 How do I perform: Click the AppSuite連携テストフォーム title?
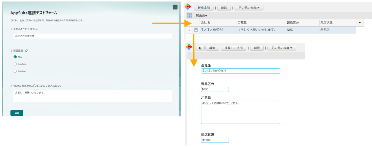(34, 13)
